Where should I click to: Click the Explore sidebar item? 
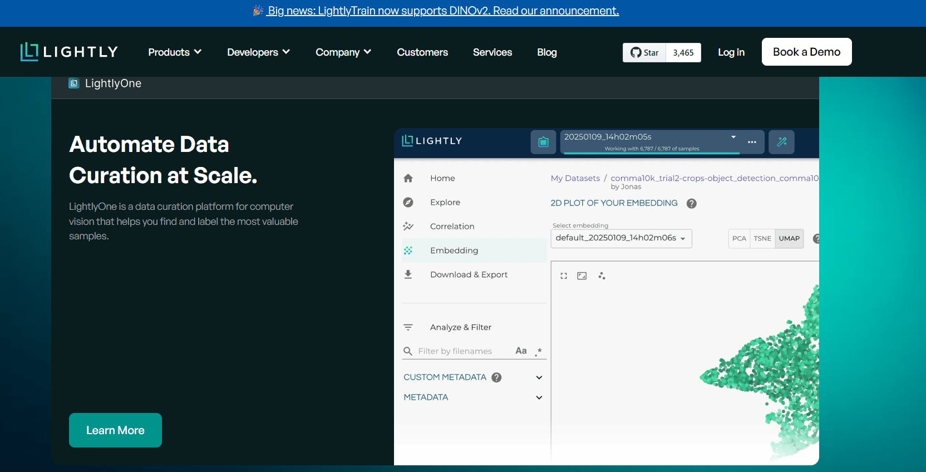click(x=474, y=202)
